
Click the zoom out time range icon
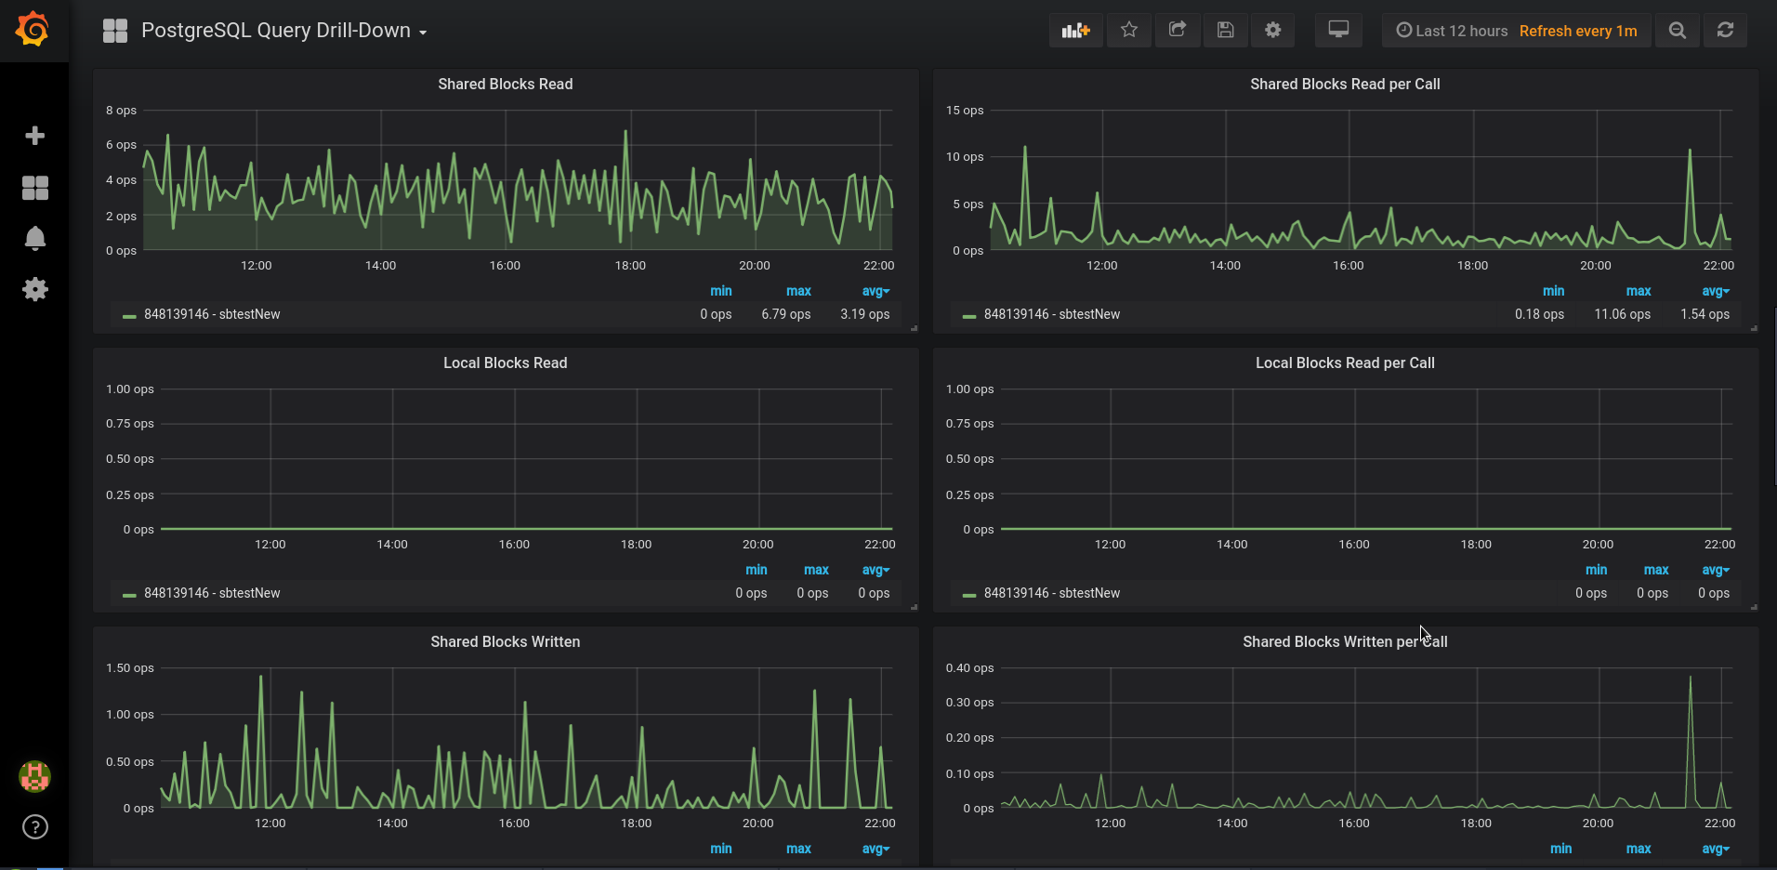pyautogui.click(x=1678, y=31)
